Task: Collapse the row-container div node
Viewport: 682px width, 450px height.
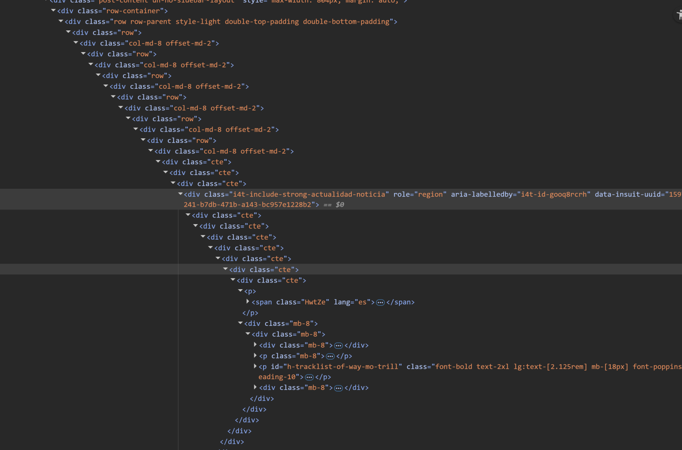Action: (53, 10)
